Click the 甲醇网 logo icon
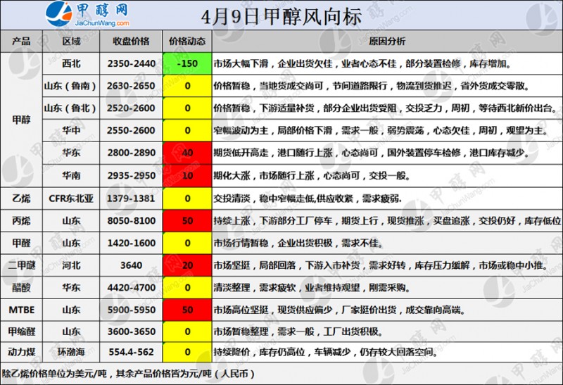Image resolution: width=563 pixels, height=385 pixels. coord(59,13)
